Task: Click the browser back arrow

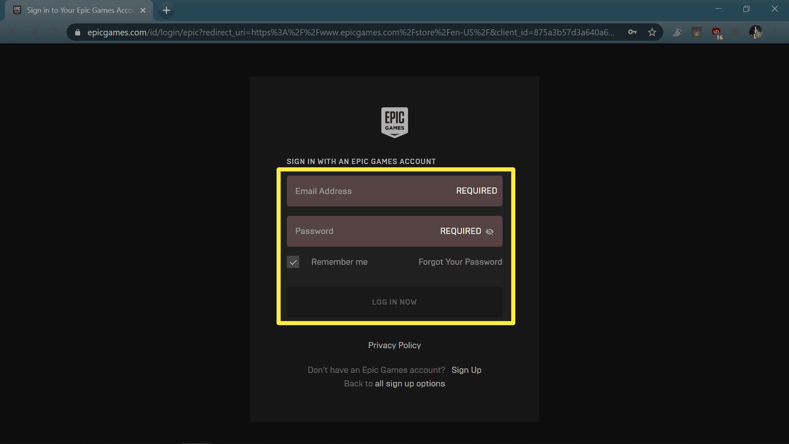Action: [14, 32]
